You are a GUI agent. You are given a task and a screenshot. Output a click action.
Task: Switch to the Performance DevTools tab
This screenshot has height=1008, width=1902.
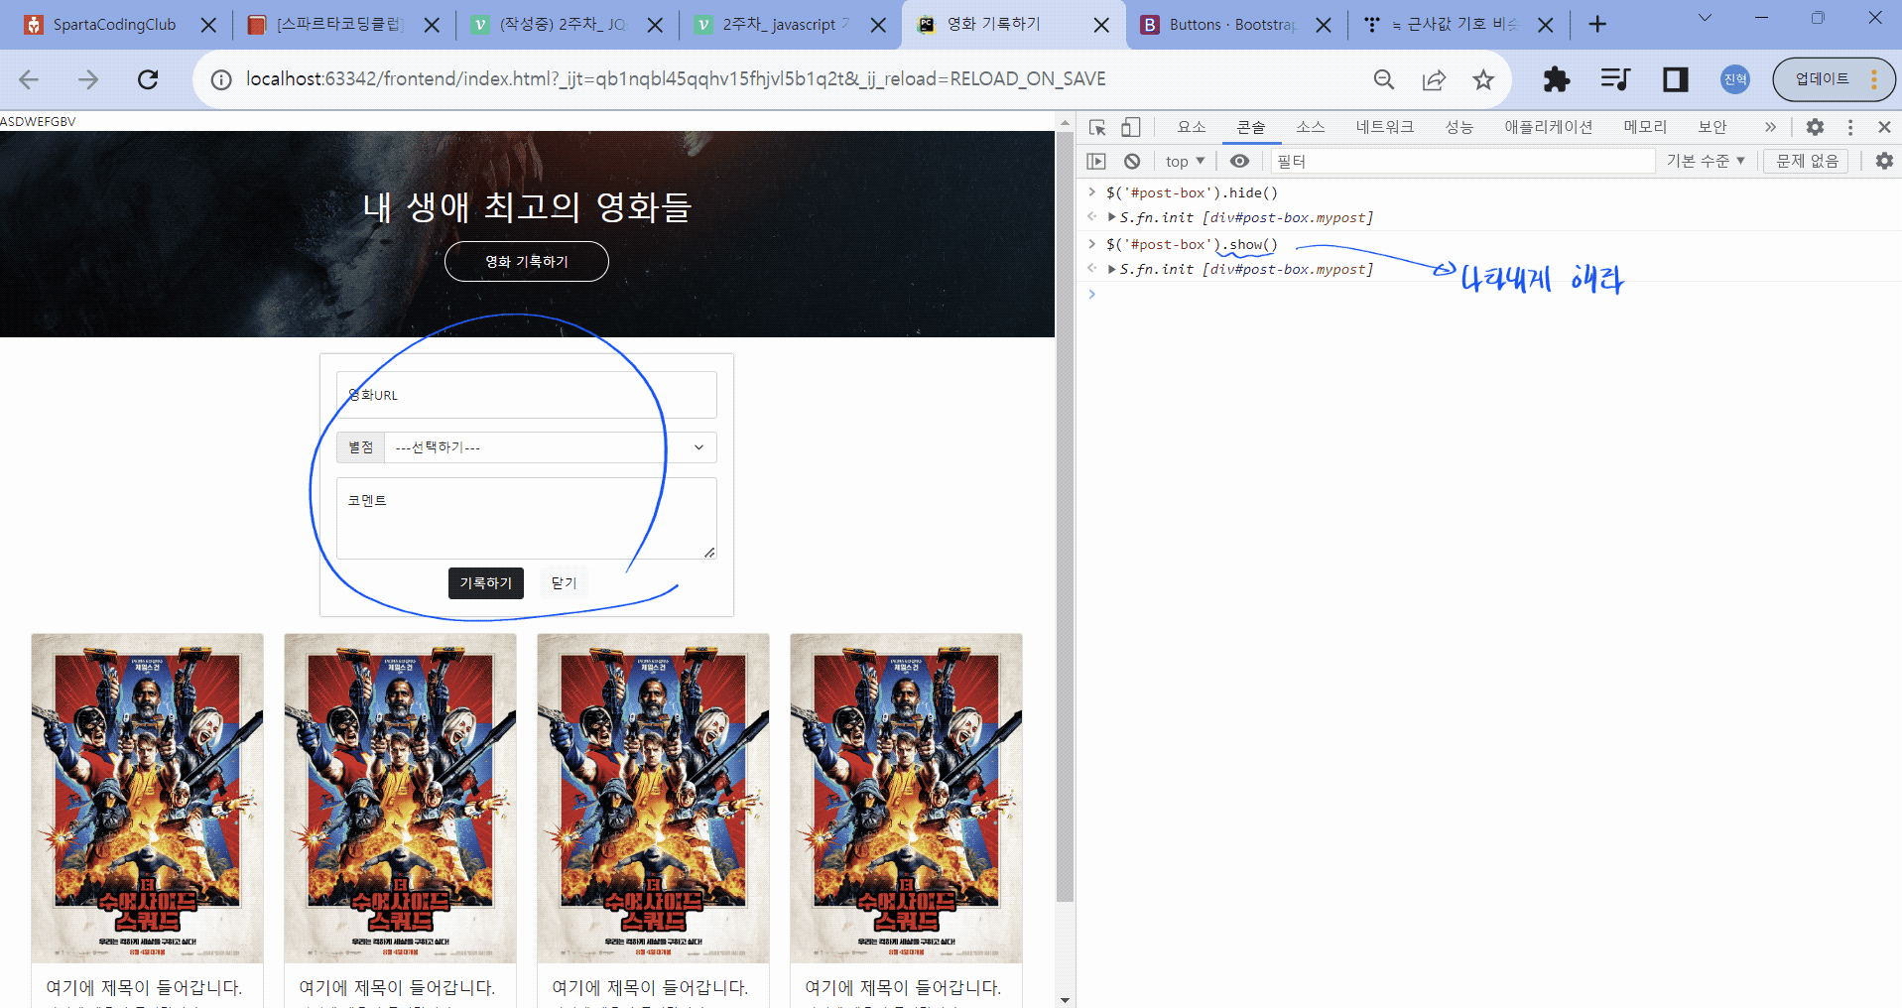(1458, 127)
